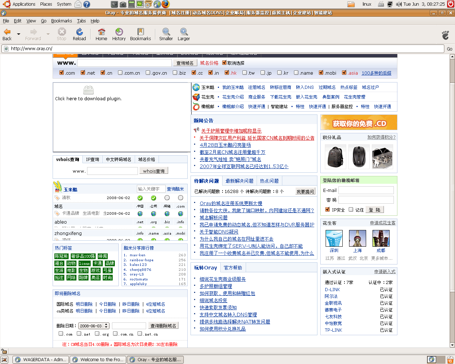Uncheck the .mobi domain checkbox
This screenshot has width=455, height=364.
point(321,73)
